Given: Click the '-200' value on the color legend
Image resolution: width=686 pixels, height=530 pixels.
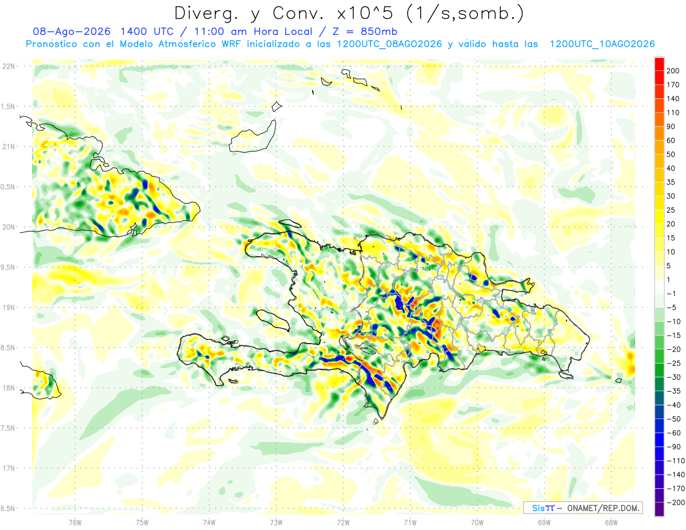Looking at the screenshot, I should [675, 503].
